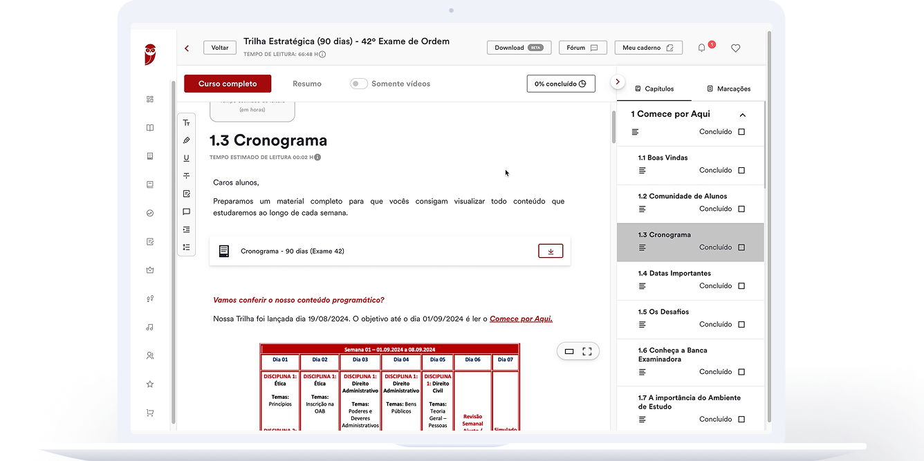Click the Voltar button

click(219, 48)
